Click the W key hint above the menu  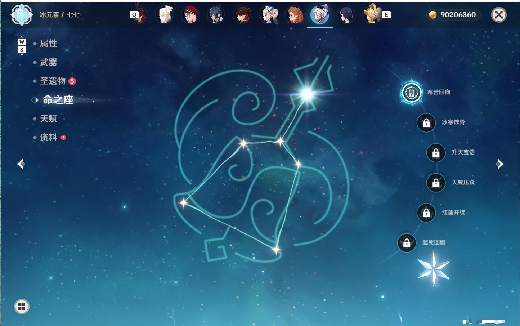[x=22, y=42]
